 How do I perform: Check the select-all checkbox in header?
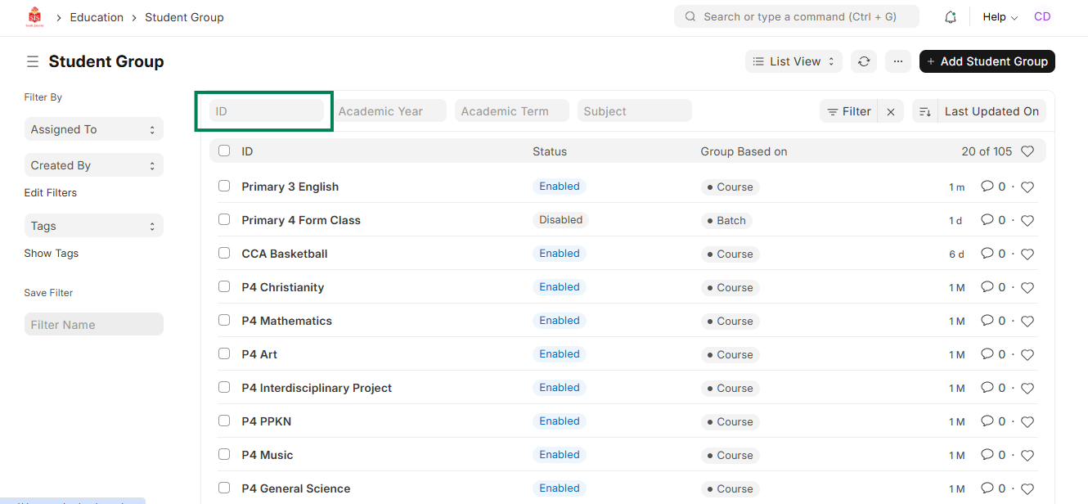tap(224, 151)
